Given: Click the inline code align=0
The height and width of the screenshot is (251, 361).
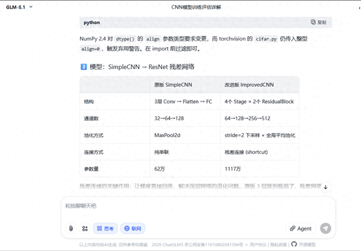Looking at the screenshot, I should point(90,49).
